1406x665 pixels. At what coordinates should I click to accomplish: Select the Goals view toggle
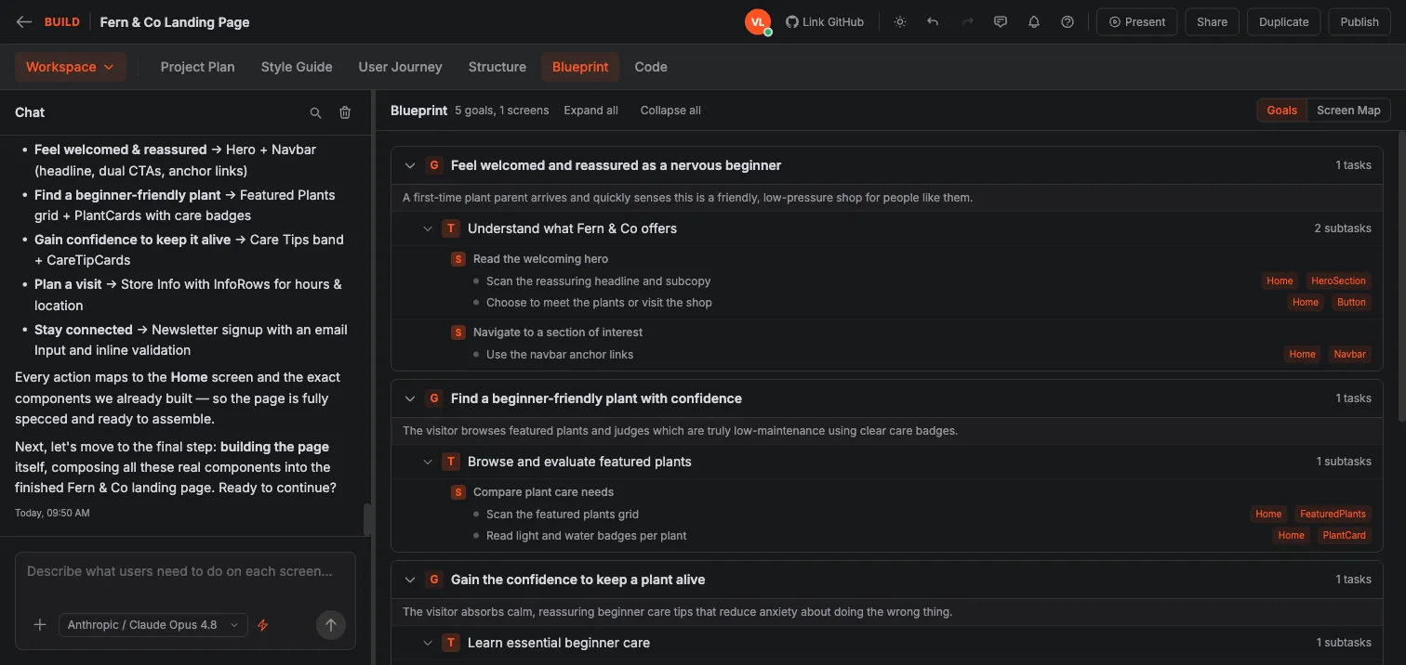point(1281,111)
